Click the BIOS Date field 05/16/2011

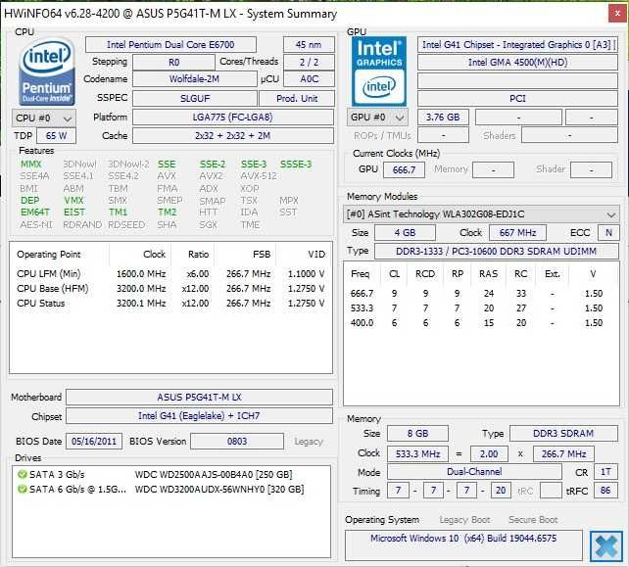point(94,441)
